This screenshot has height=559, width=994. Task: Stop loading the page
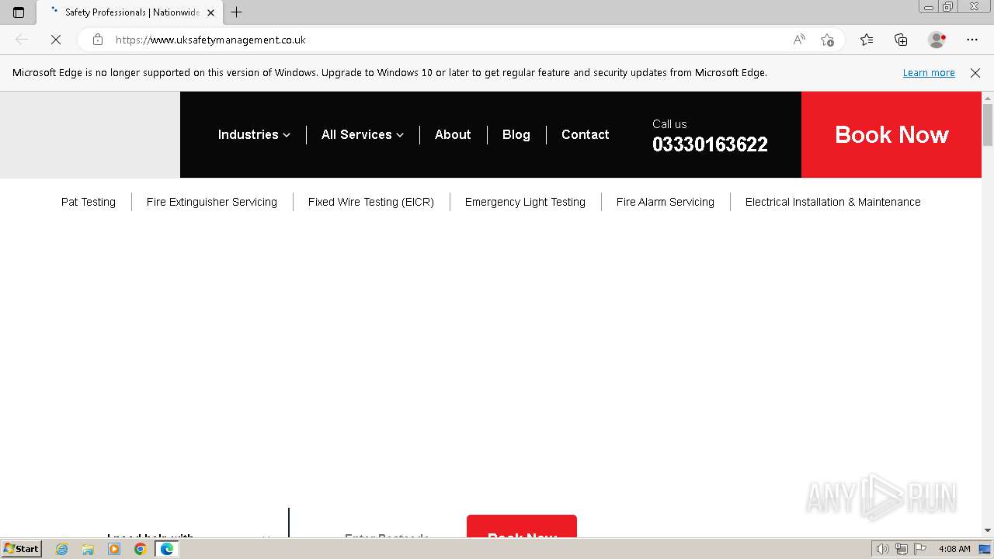(x=56, y=40)
